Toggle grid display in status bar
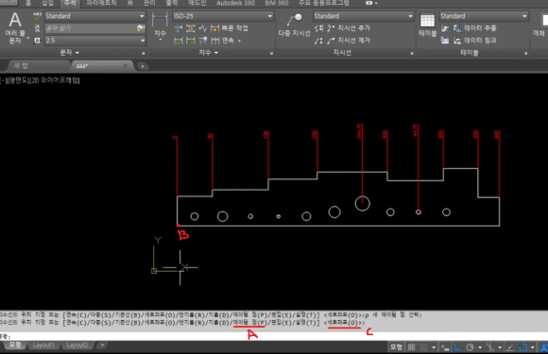Screen dimensions: 548x354 click(412, 347)
